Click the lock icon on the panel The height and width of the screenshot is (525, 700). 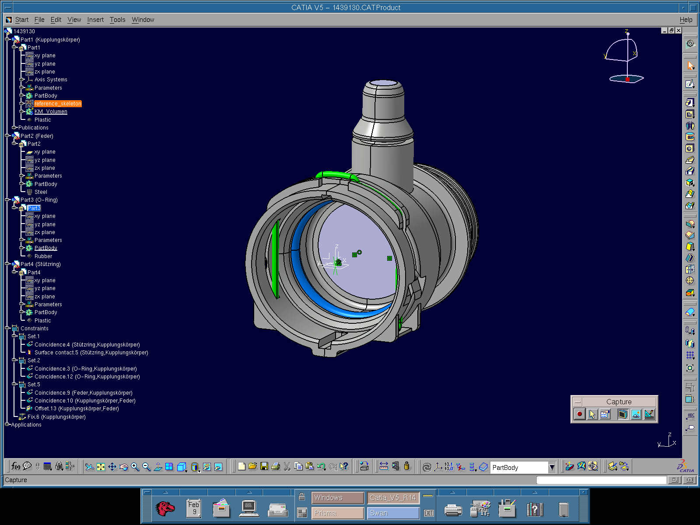pyautogui.click(x=301, y=497)
